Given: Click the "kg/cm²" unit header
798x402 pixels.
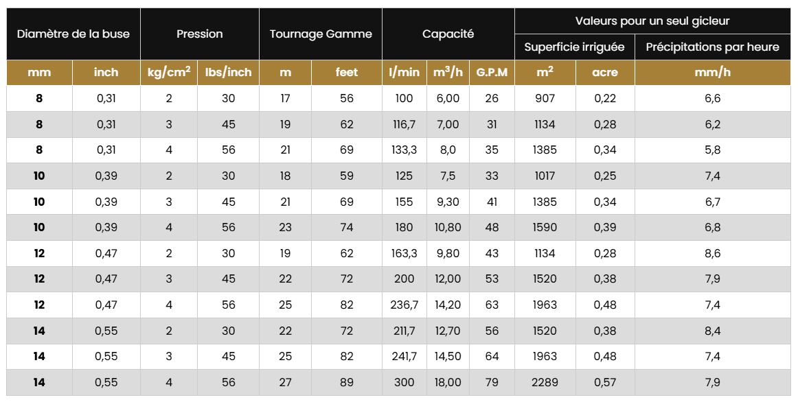Looking at the screenshot, I should 169,72.
